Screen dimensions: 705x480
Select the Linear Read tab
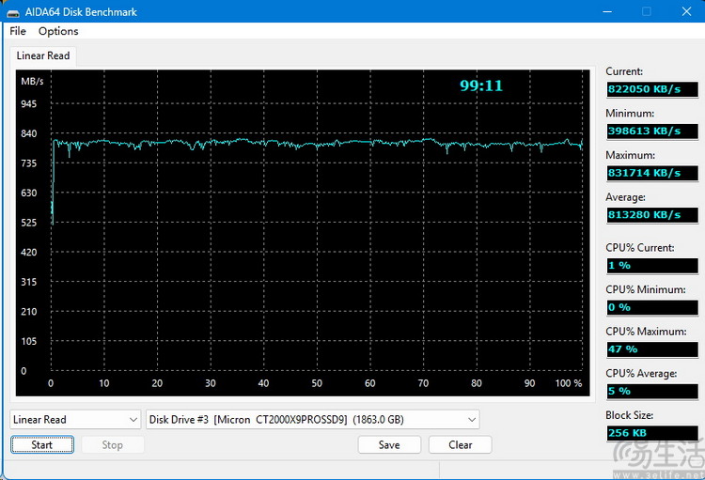[x=43, y=55]
